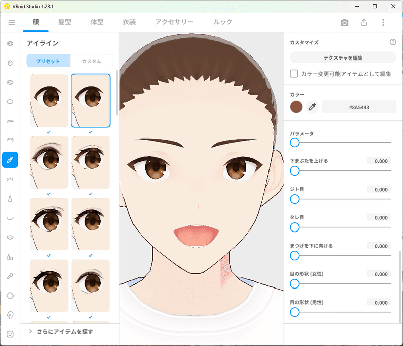Click the #8A5443 hex color field
The height and width of the screenshot is (346, 403).
tap(359, 107)
